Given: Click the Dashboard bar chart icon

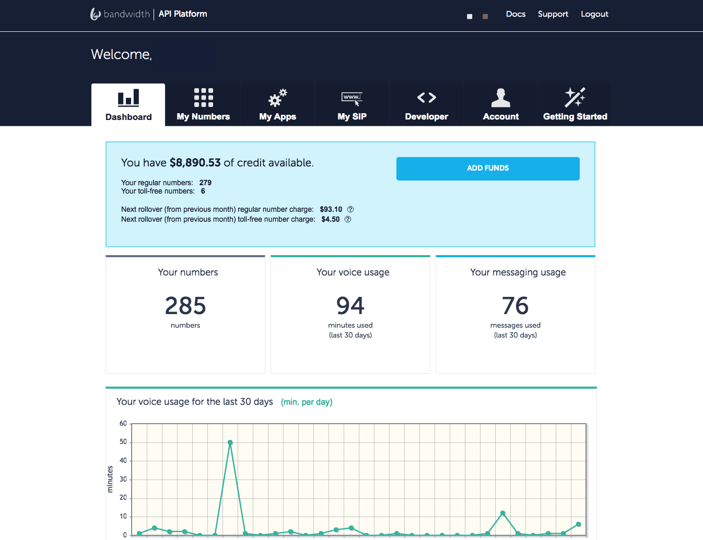Looking at the screenshot, I should click(128, 98).
